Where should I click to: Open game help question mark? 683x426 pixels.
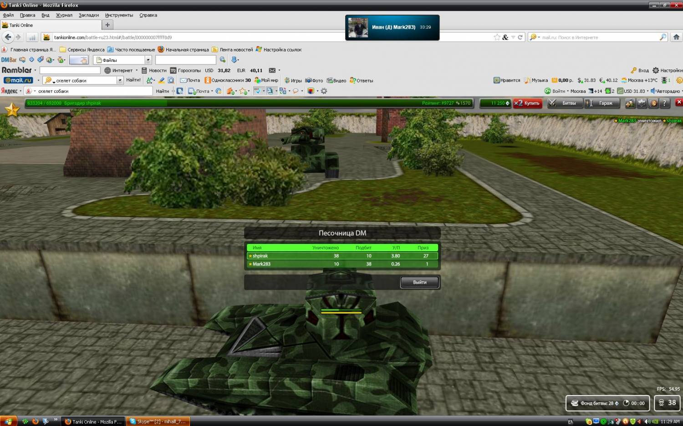click(x=665, y=103)
